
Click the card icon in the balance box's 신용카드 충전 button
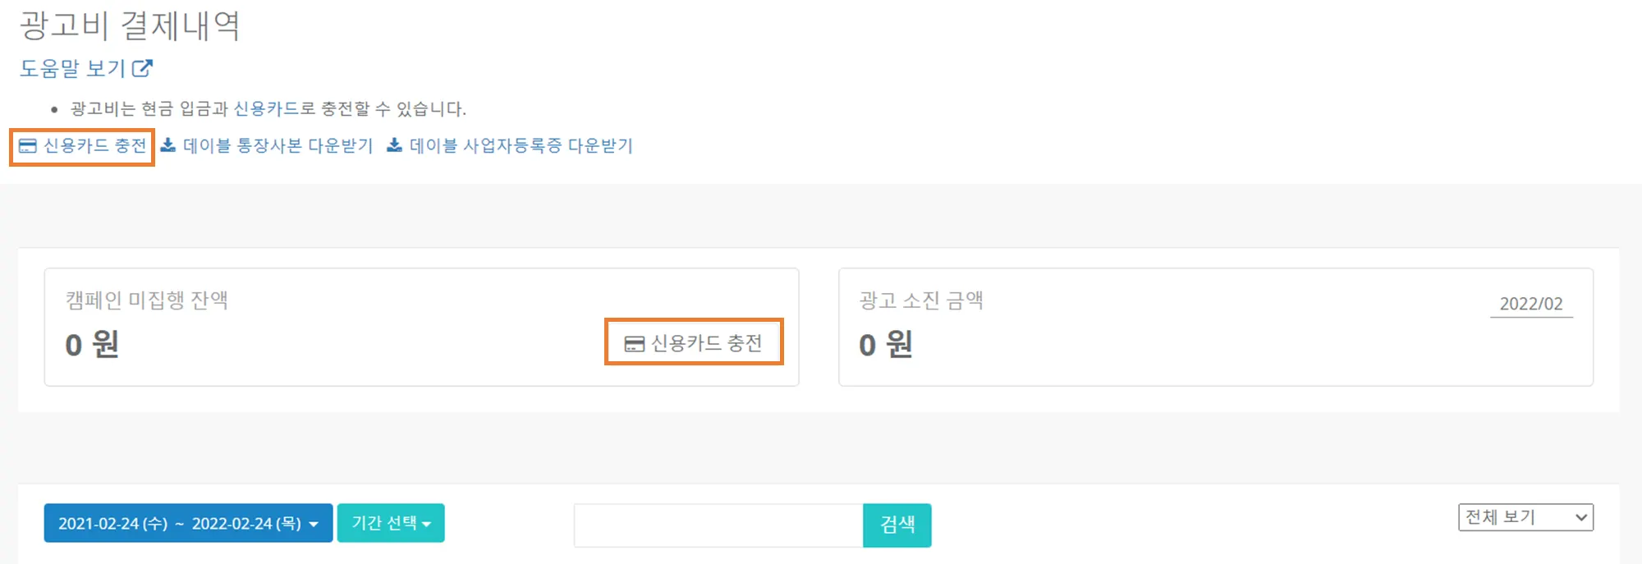point(634,344)
